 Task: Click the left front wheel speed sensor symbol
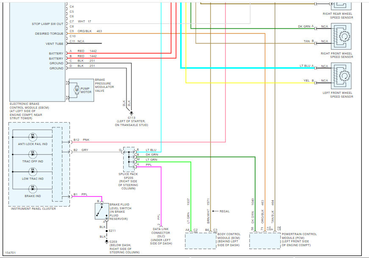(x=341, y=76)
